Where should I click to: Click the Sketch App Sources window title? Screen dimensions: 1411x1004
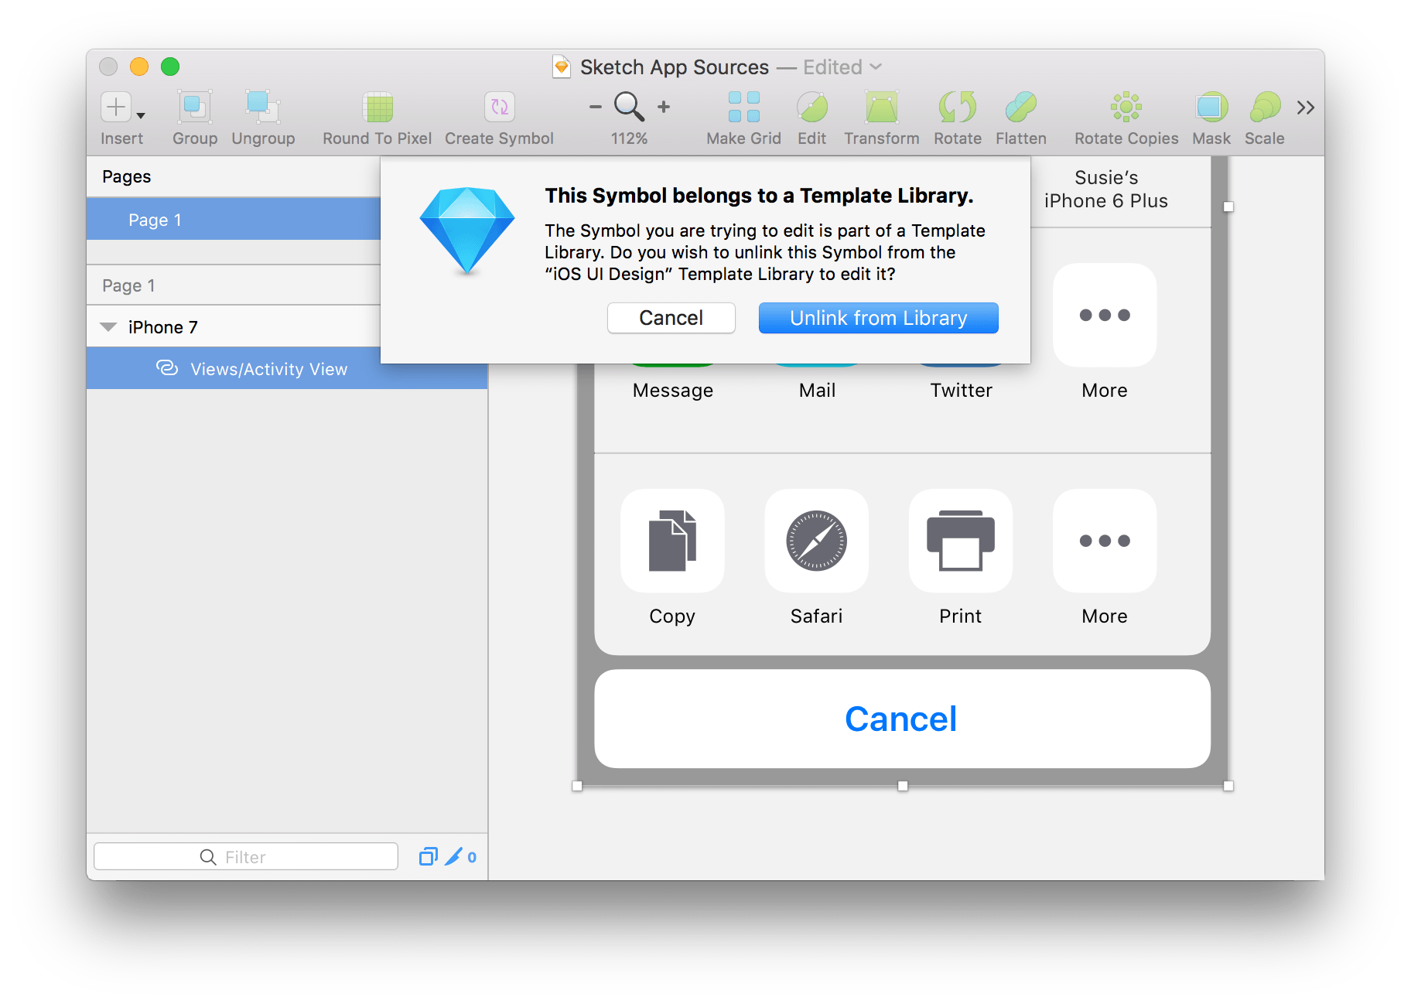pyautogui.click(x=675, y=67)
